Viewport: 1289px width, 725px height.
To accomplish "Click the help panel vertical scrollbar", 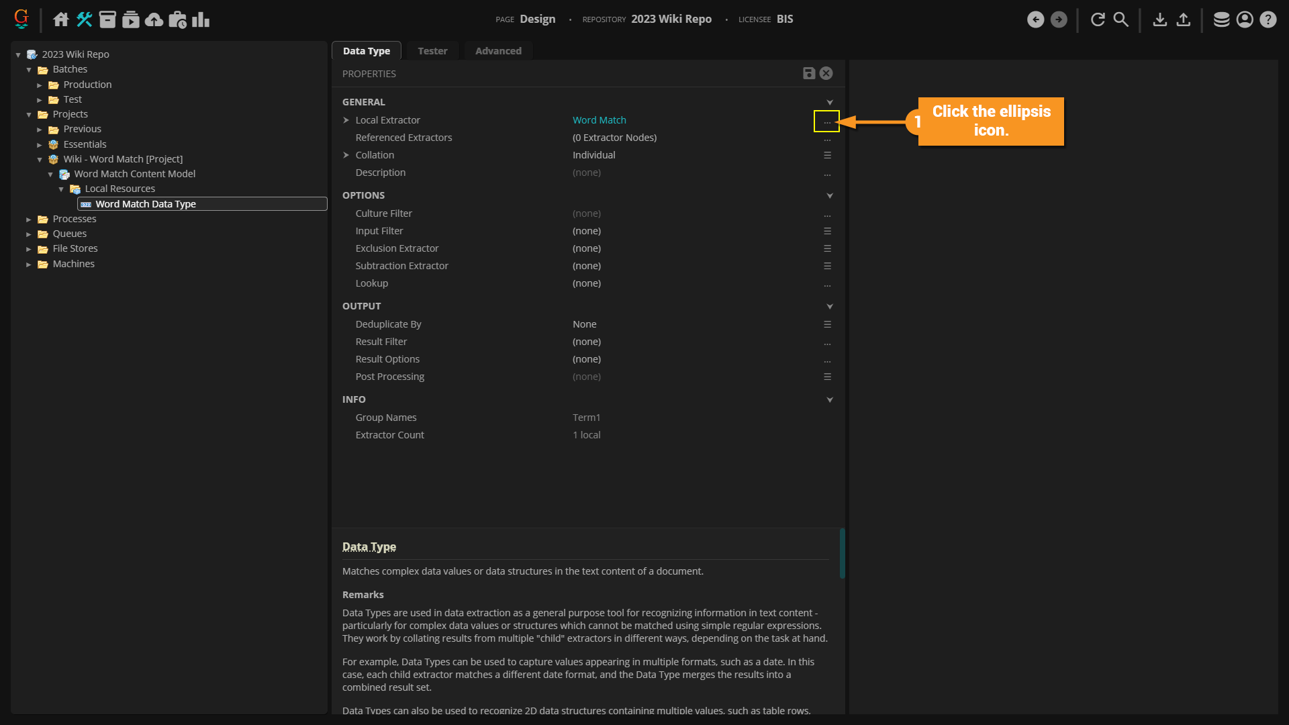I will click(x=842, y=554).
